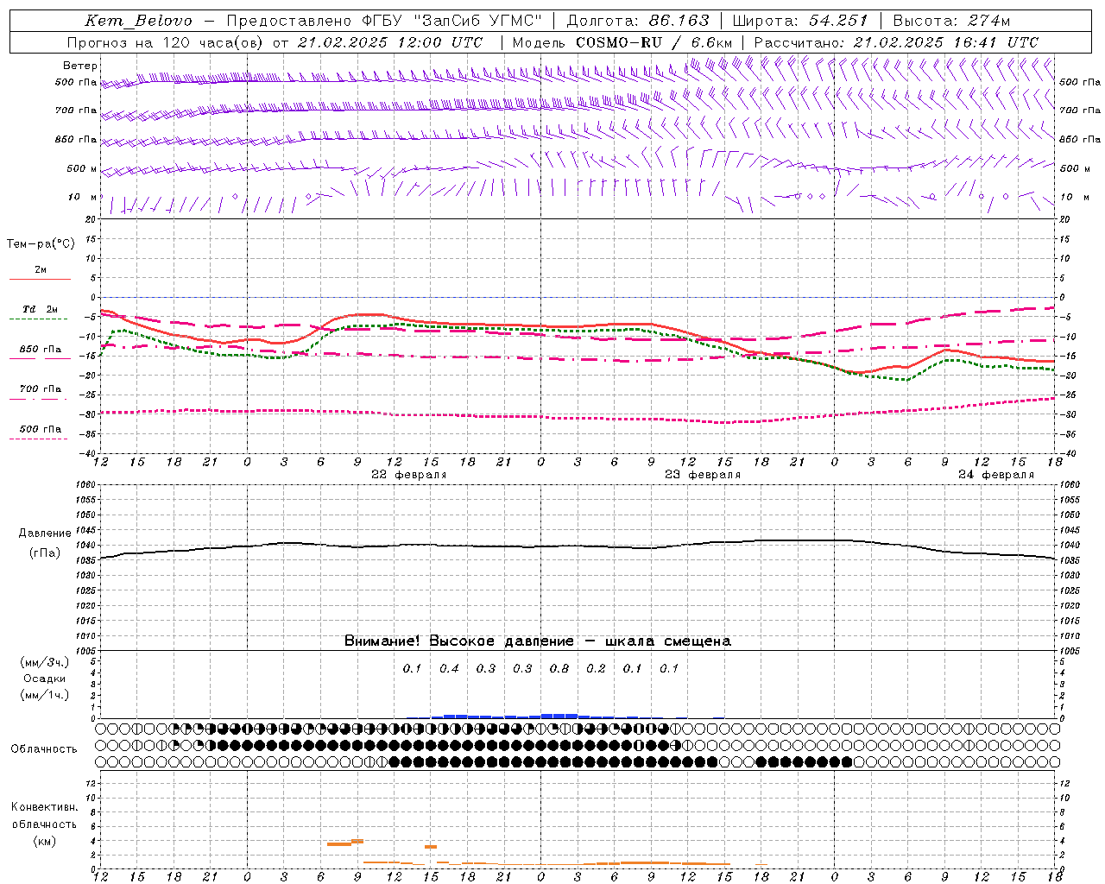This screenshot has width=1105, height=884.
Task: Click the Осадки panel label
Action: 45,679
